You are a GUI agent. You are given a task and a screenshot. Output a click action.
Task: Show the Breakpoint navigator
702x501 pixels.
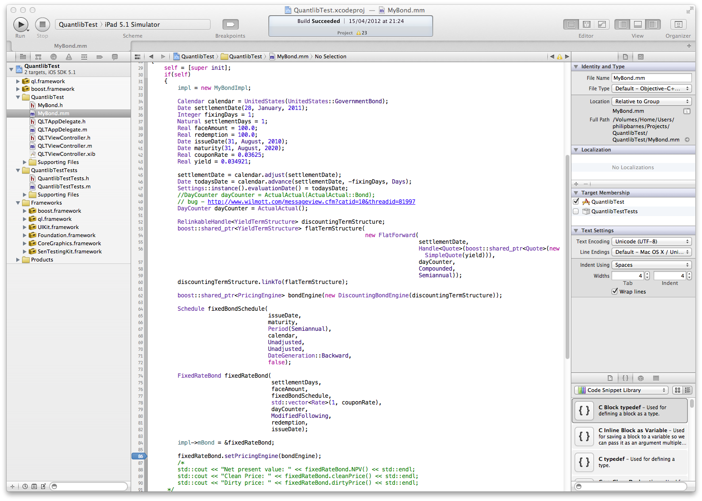(x=100, y=57)
